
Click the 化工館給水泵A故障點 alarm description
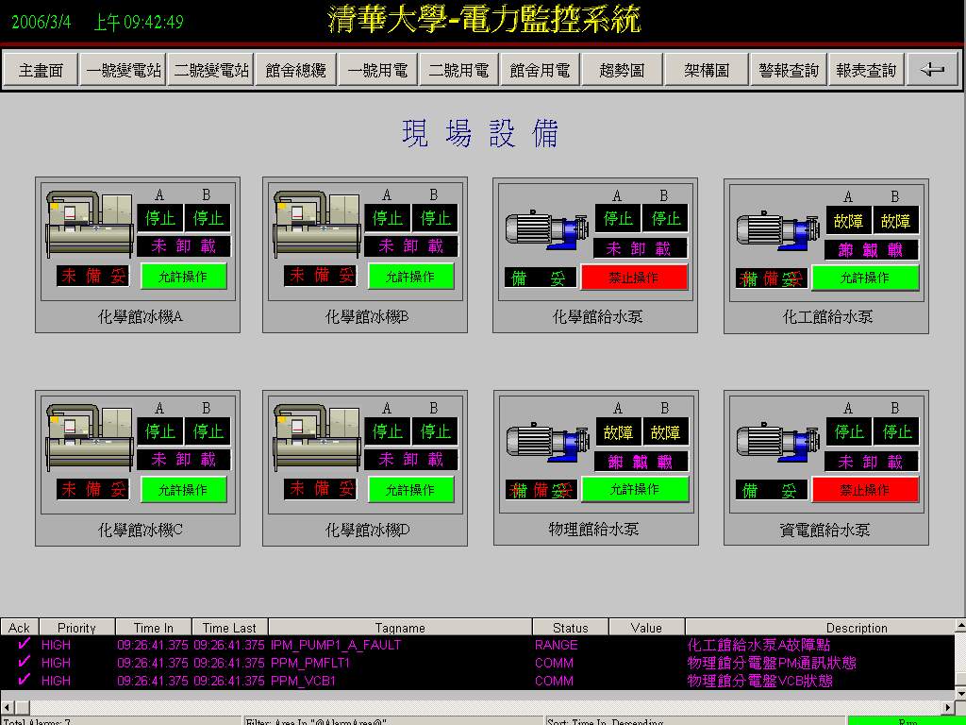pos(758,645)
